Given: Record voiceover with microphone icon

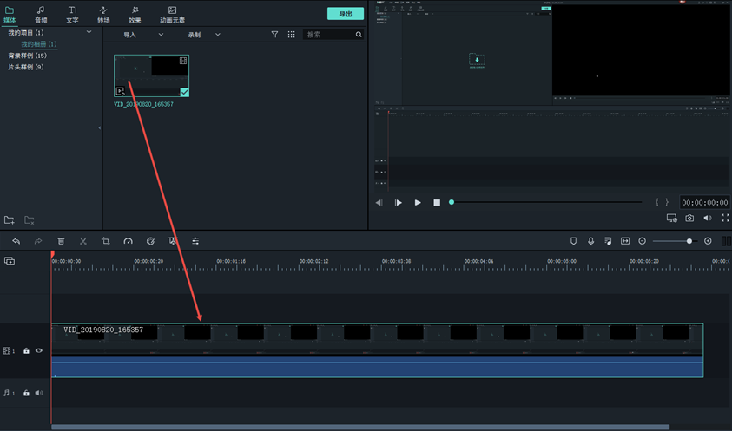Looking at the screenshot, I should tap(590, 241).
